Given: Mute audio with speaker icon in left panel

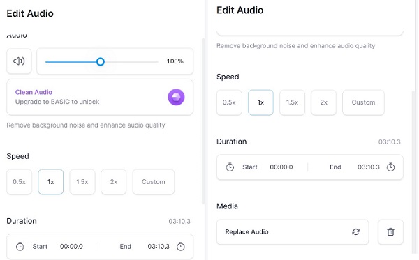Looking at the screenshot, I should tap(19, 61).
